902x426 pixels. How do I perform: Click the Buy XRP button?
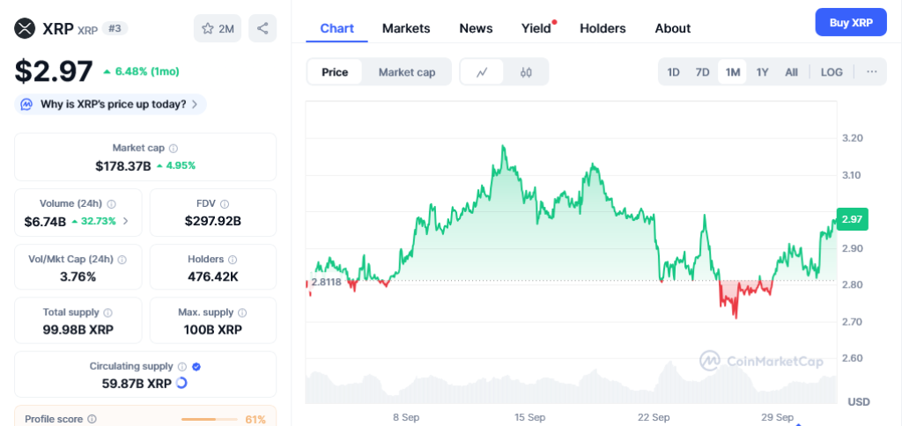[x=850, y=22]
